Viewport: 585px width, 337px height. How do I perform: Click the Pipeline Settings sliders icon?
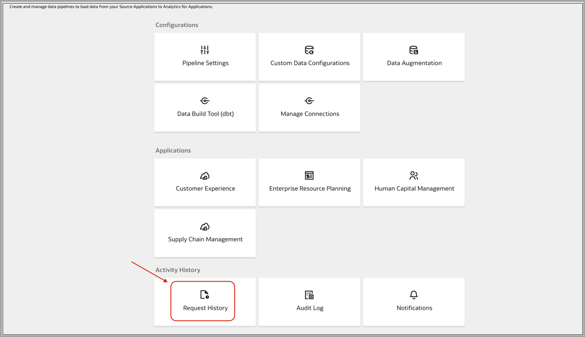(x=205, y=50)
